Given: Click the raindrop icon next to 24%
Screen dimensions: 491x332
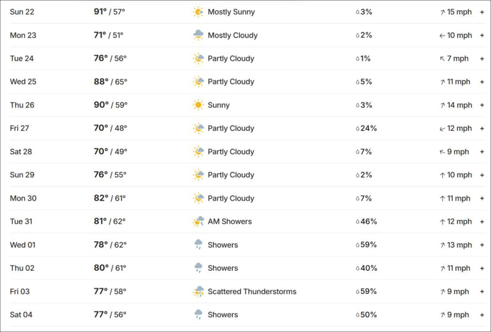Looking at the screenshot, I should (358, 128).
